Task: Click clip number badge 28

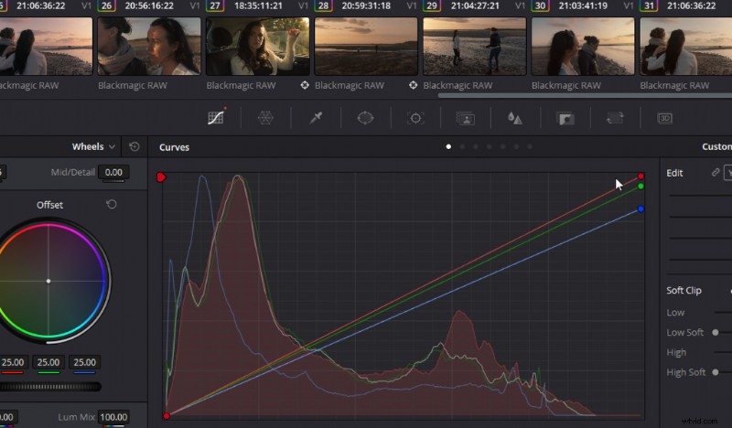Action: point(323,5)
